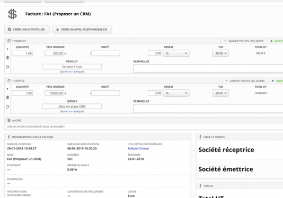Click the service remise field showing 0.00
The height and width of the screenshot is (198, 283).
click(x=155, y=93)
